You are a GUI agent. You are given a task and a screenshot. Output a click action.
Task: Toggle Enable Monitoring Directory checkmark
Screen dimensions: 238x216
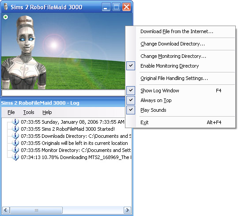[x=131, y=66]
